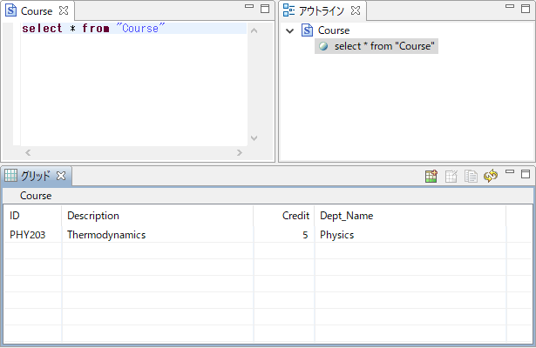Click the add row icon in grid toolbar
Viewport: 536px width, 348px height.
(x=431, y=176)
